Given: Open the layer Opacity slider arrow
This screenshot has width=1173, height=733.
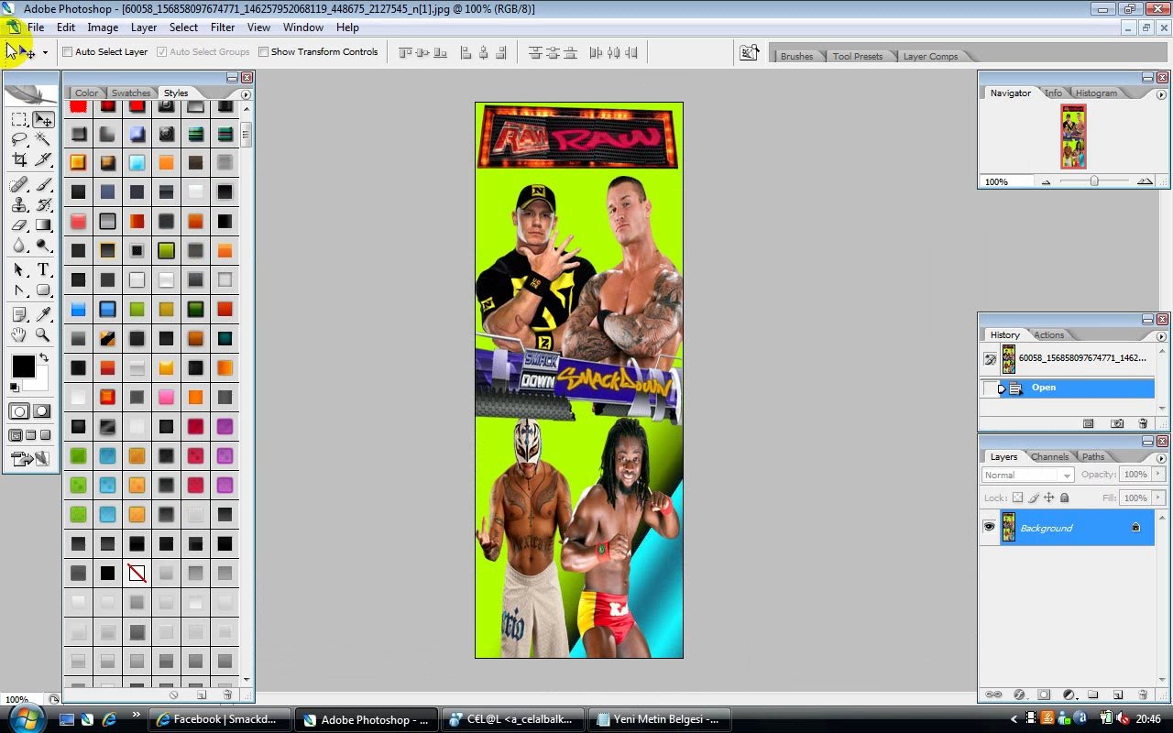Looking at the screenshot, I should 1158,475.
